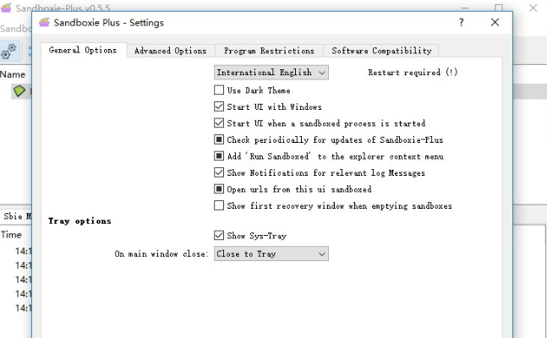Viewport: 547px width, 338px height.
Task: Disable Show Notifications for relevant log Messages
Action: click(219, 172)
